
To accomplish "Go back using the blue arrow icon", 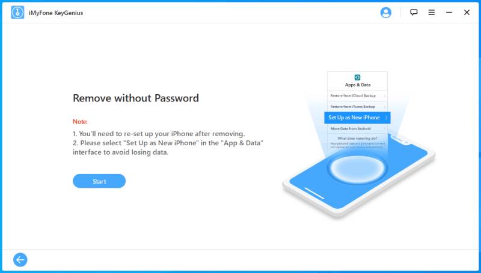I will pyautogui.click(x=20, y=260).
